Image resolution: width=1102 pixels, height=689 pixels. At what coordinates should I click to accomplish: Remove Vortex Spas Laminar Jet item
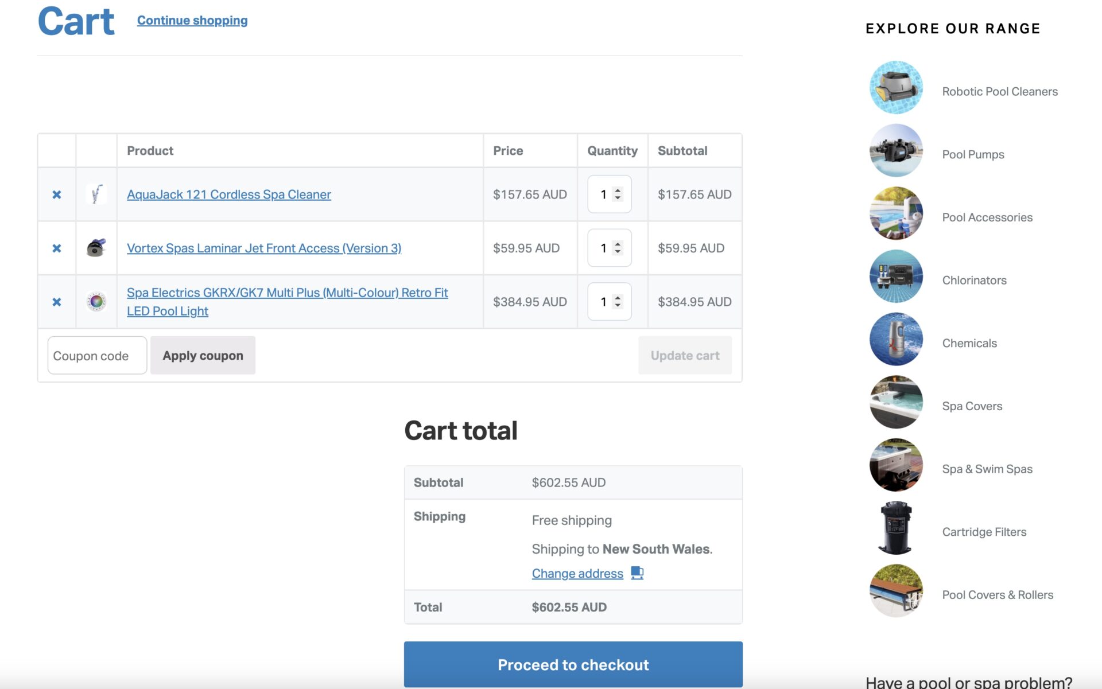pyautogui.click(x=56, y=248)
